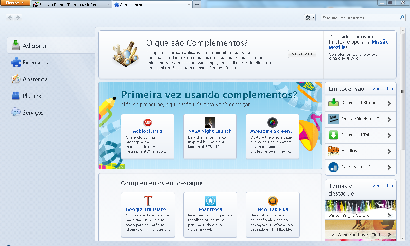The image size is (410, 246).
Task: Expand the Download Tab entry chevron
Action: [x=389, y=135]
